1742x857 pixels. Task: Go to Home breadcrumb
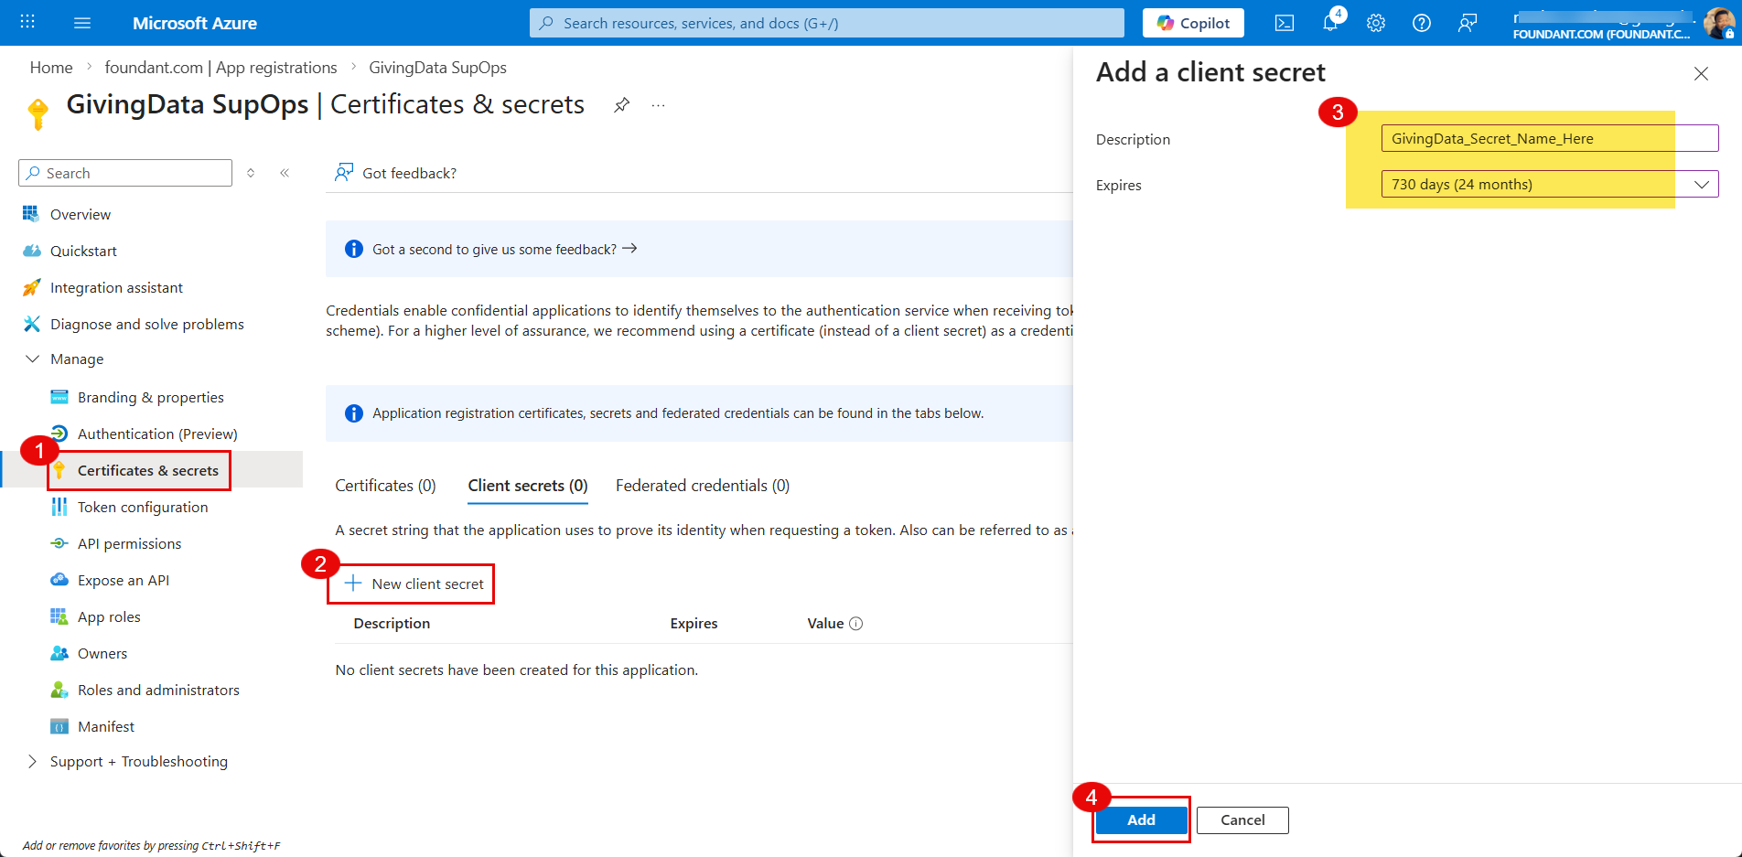[x=51, y=68]
